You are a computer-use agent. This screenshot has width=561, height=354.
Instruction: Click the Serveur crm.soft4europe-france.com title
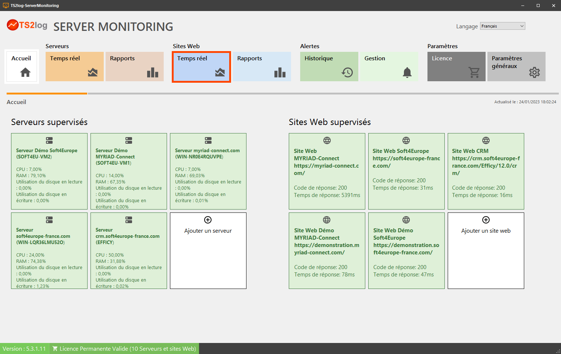[x=128, y=236]
